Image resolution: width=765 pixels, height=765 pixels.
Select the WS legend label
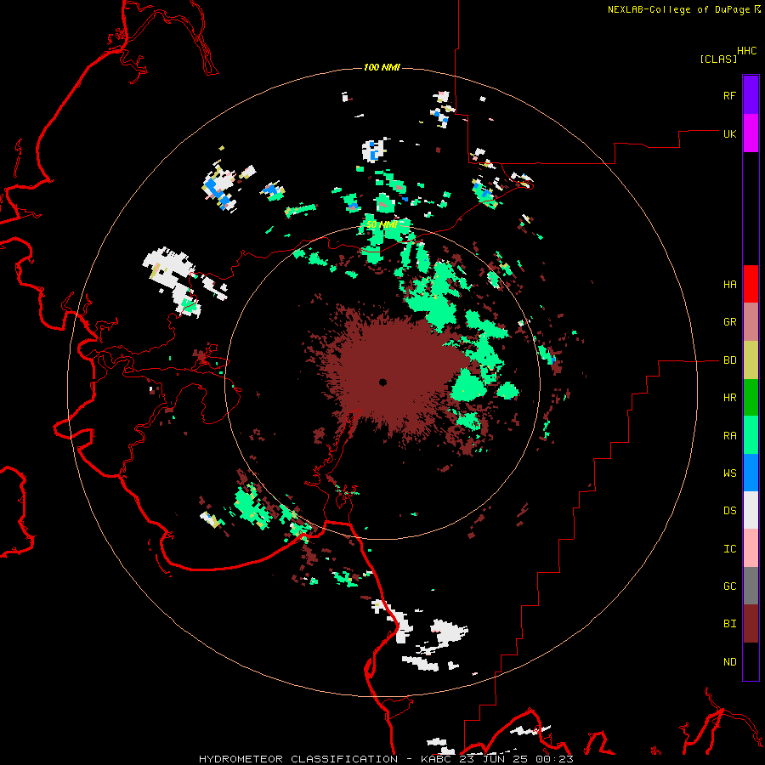[730, 473]
